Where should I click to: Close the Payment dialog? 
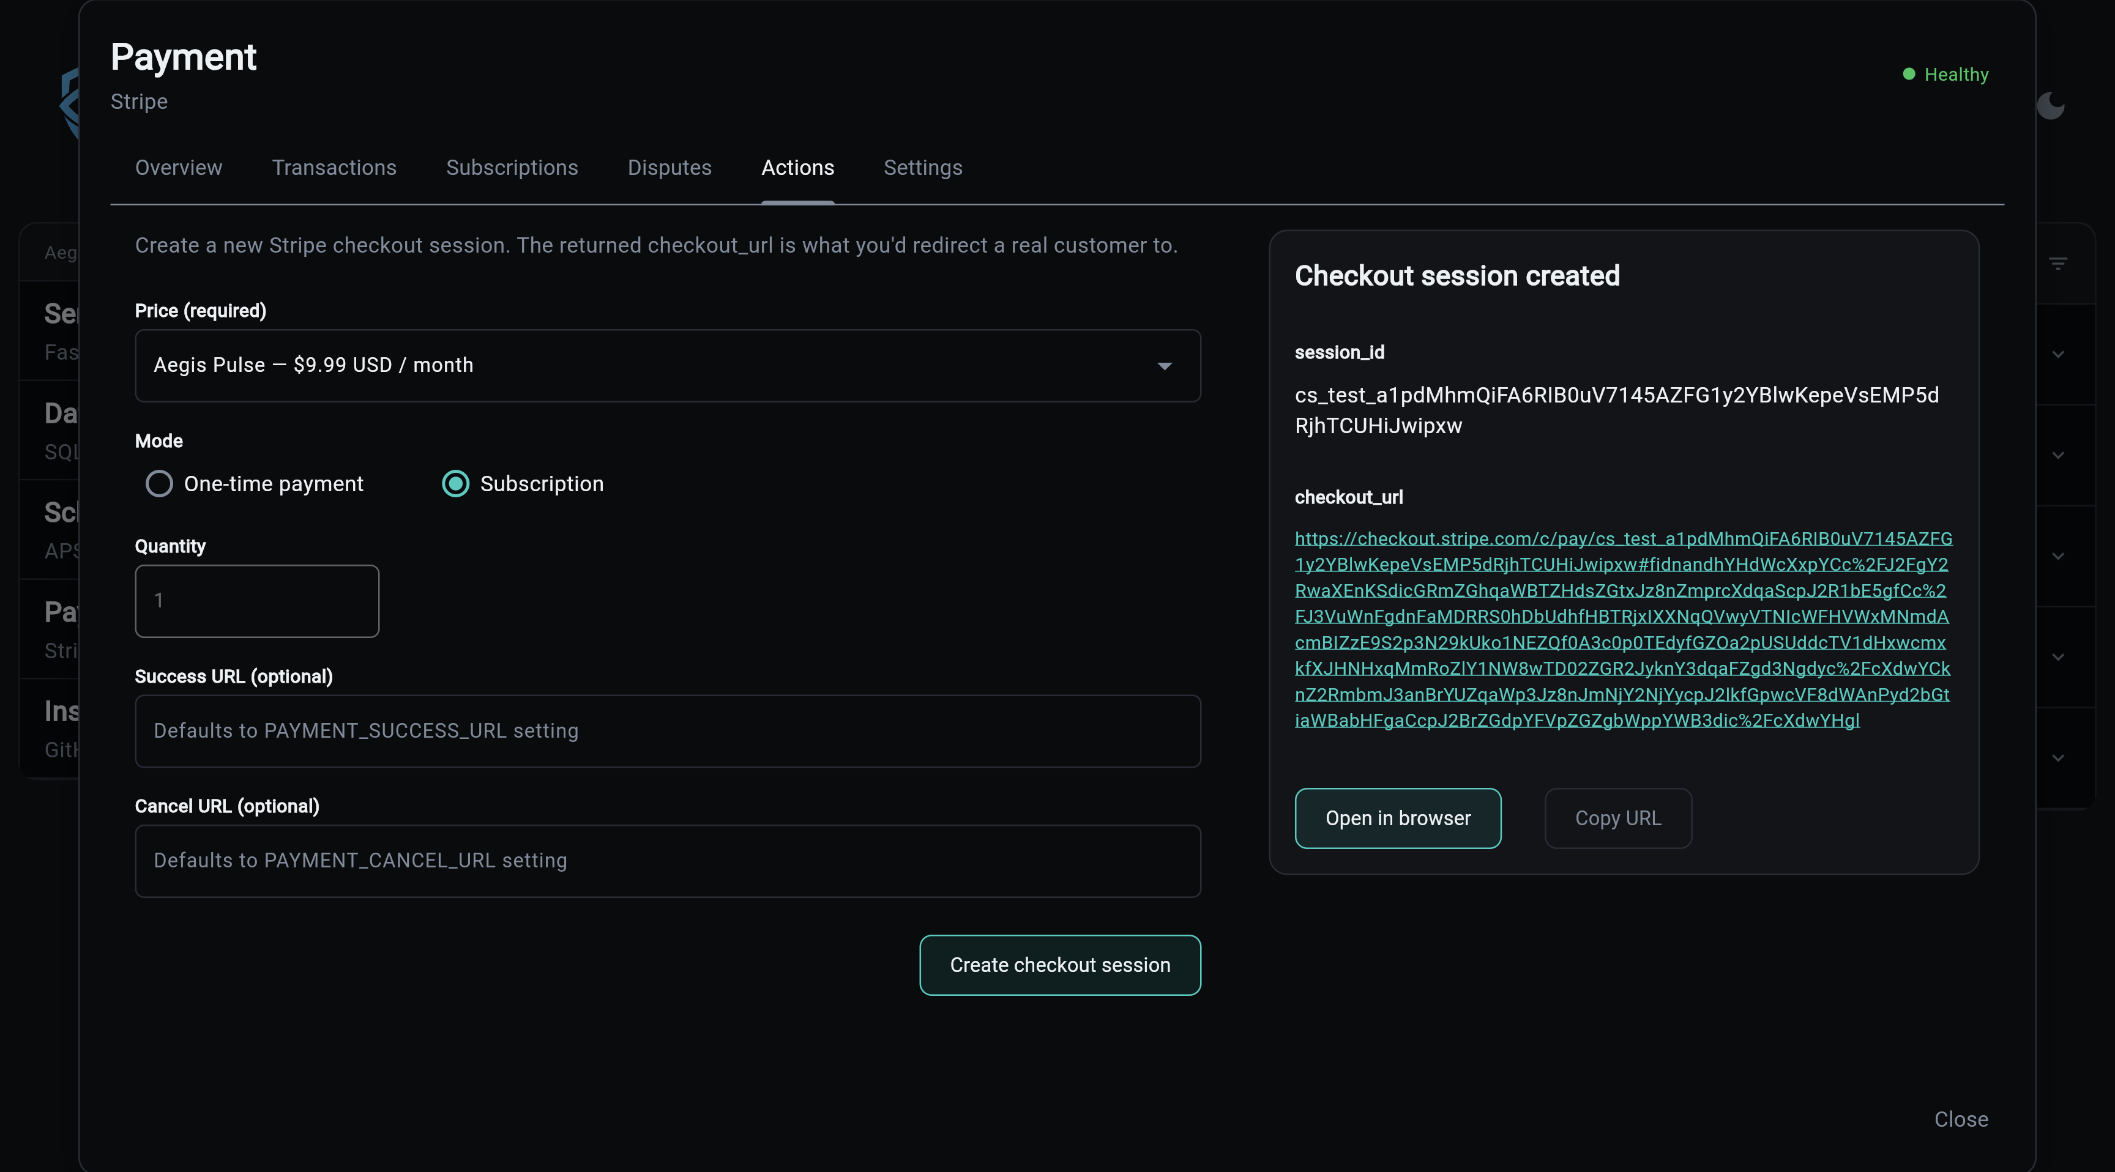(x=1961, y=1119)
